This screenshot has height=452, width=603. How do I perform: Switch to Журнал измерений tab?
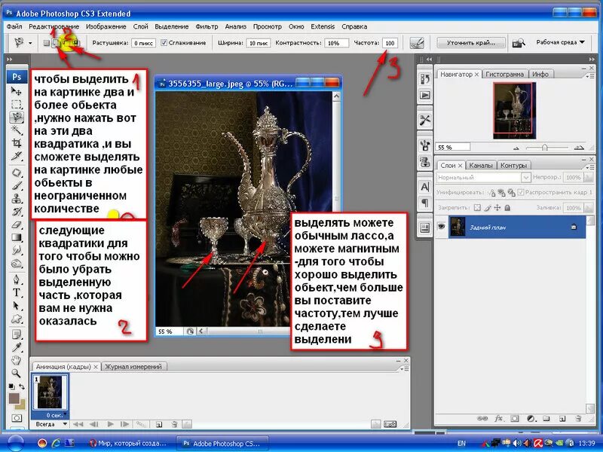[133, 367]
